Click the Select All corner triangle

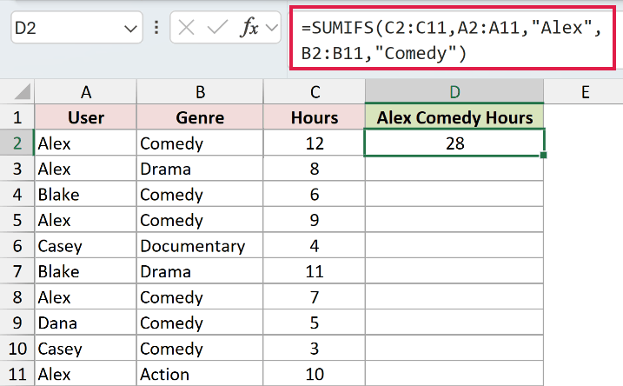(23, 91)
